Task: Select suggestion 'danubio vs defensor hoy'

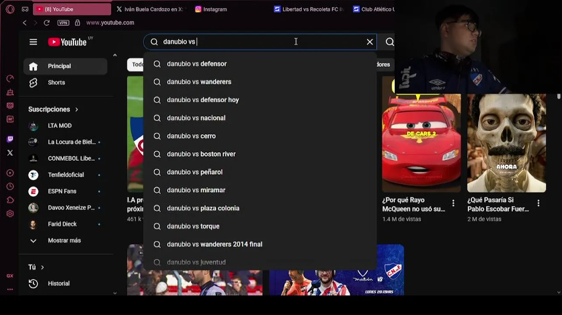Action: [260, 100]
